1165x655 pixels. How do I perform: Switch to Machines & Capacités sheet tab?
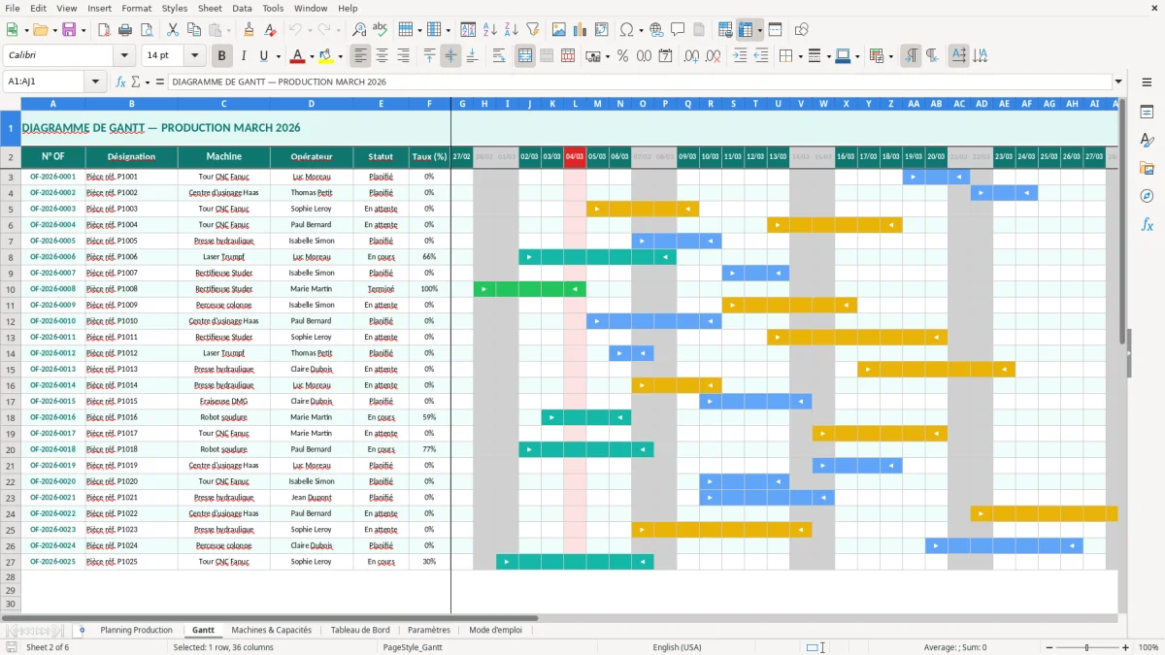pyautogui.click(x=272, y=630)
